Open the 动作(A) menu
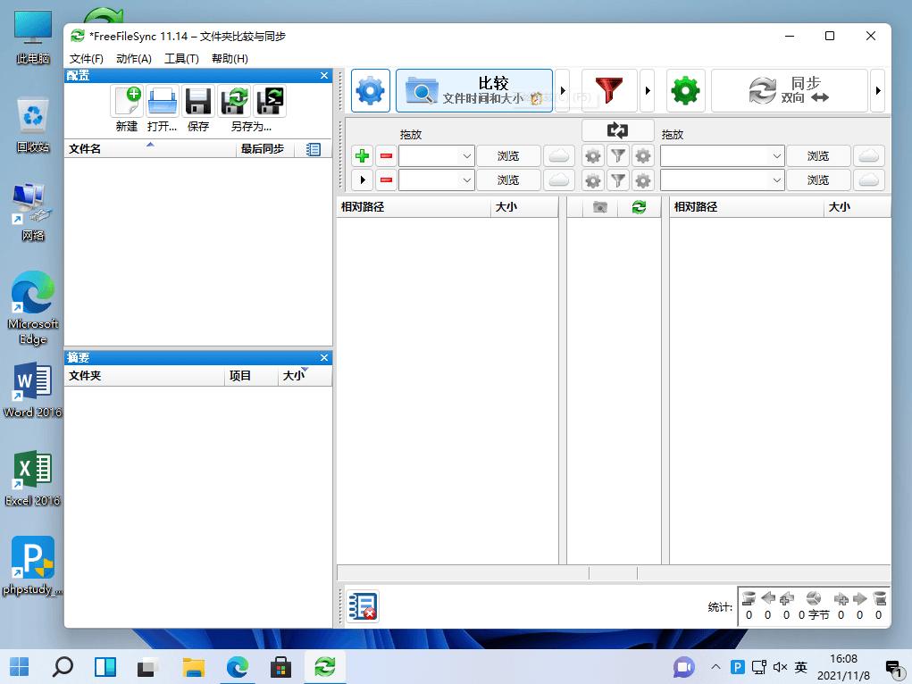Image resolution: width=912 pixels, height=684 pixels. click(x=134, y=58)
